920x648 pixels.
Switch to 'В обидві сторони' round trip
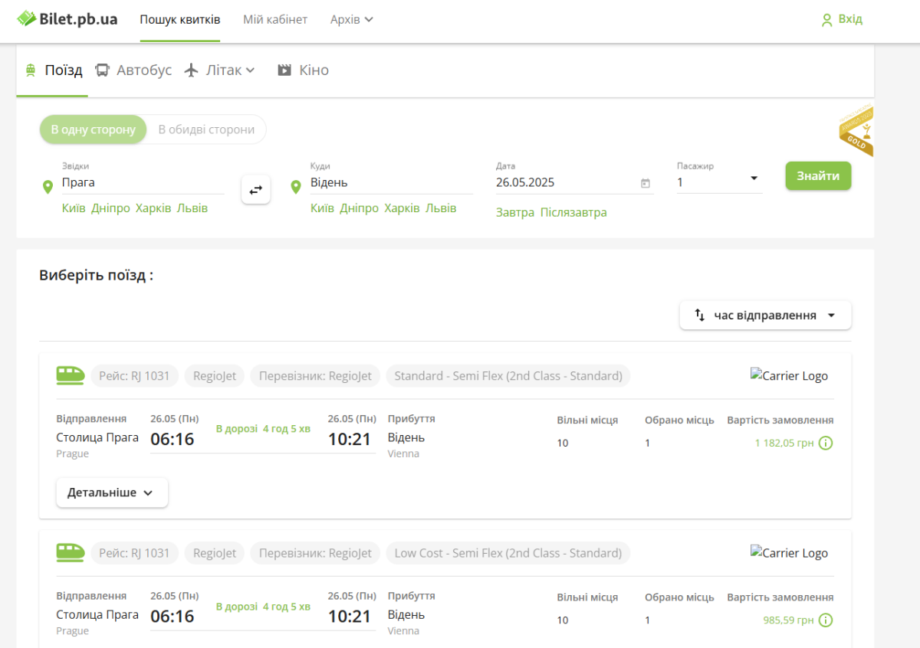(206, 129)
